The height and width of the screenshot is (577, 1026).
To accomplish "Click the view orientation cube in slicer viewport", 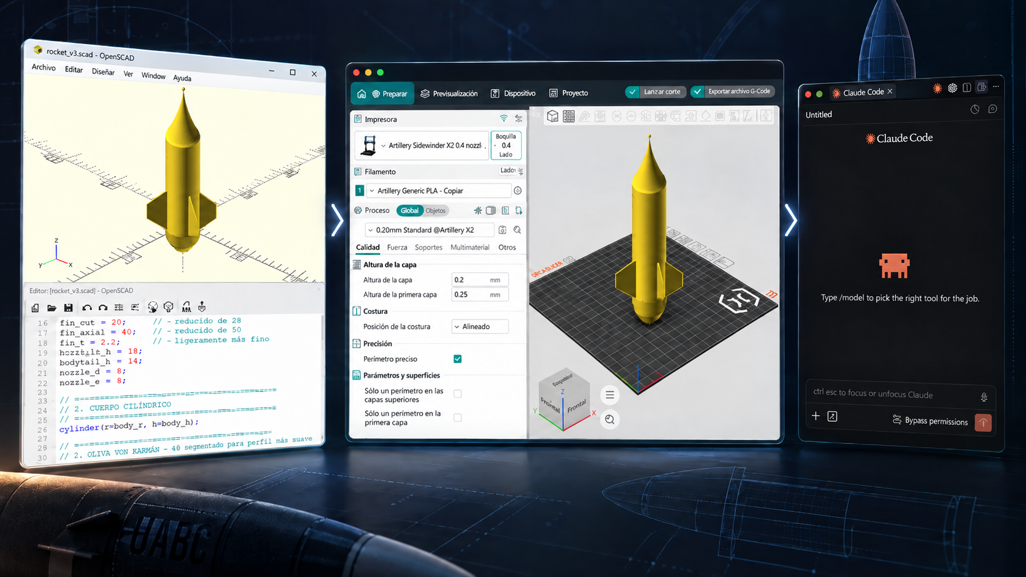I will 564,399.
